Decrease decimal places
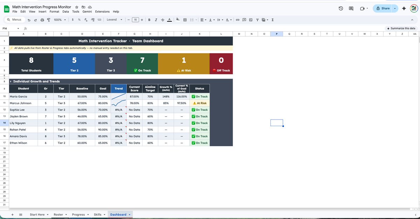This screenshot has width=420, height=219. [86, 20]
